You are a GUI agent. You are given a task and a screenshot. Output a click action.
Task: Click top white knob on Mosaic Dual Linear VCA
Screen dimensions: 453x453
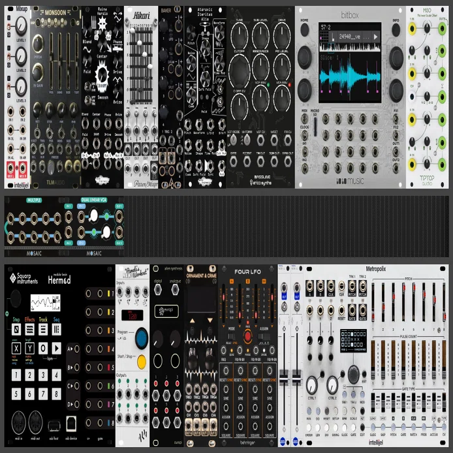(93, 215)
